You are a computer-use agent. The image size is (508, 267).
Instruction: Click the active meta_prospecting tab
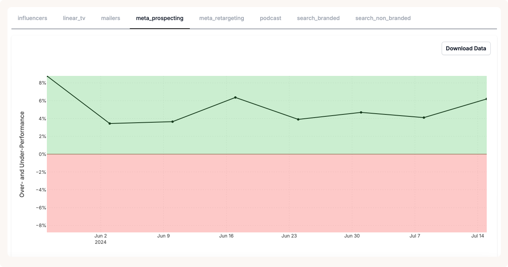[159, 18]
